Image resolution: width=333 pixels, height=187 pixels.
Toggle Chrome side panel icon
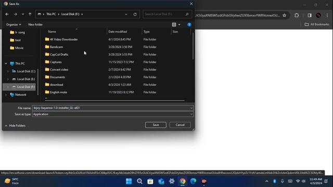click(310, 15)
